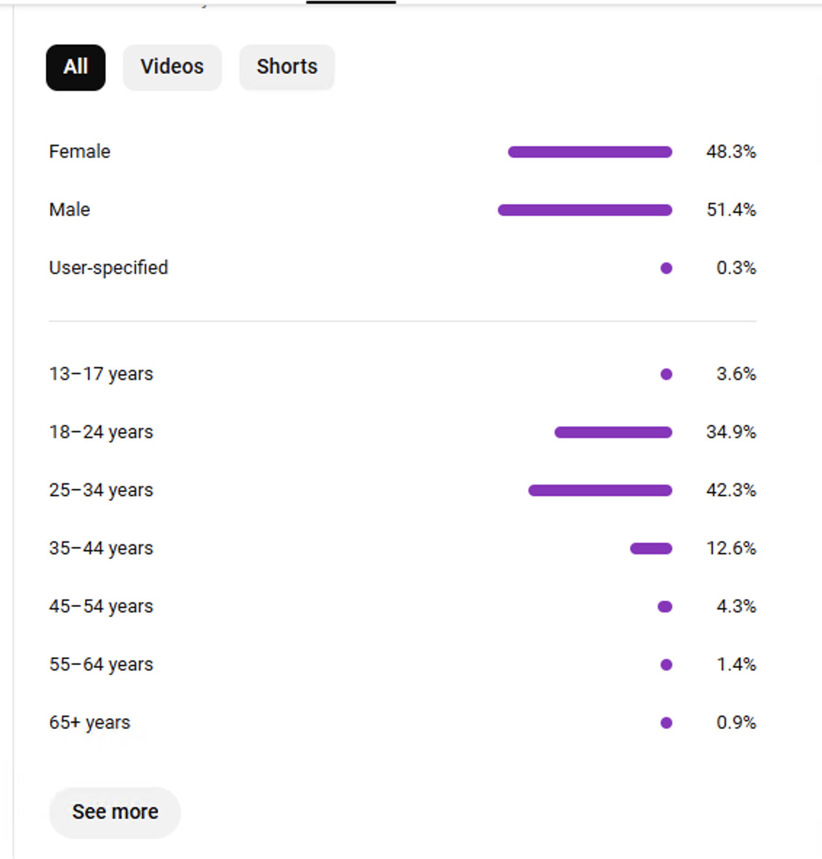This screenshot has height=859, width=822.
Task: Click the 45–54 years dot indicator
Action: tap(665, 606)
